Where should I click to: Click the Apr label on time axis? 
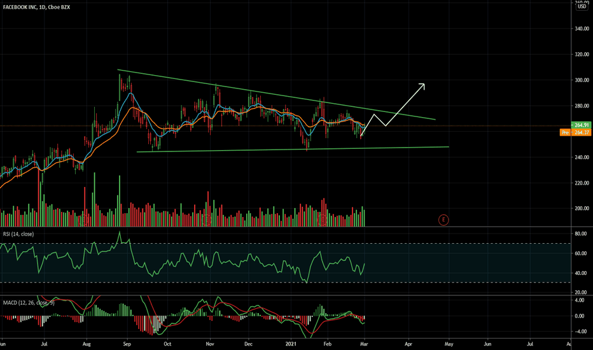408,344
